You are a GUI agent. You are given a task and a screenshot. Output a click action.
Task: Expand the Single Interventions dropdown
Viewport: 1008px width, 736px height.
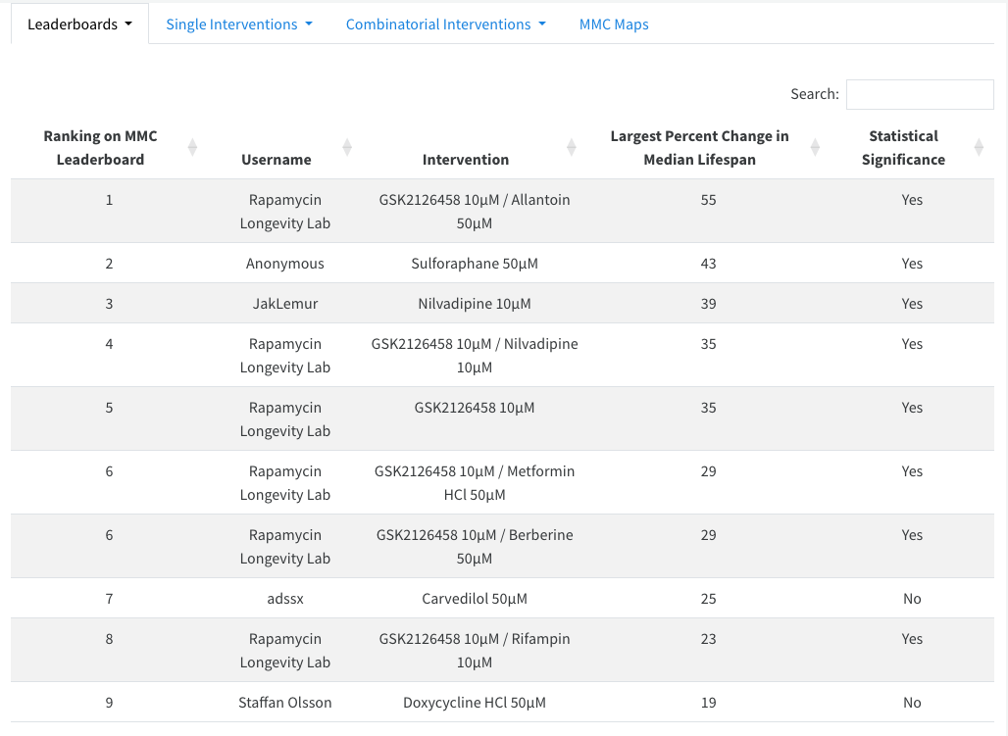point(238,25)
